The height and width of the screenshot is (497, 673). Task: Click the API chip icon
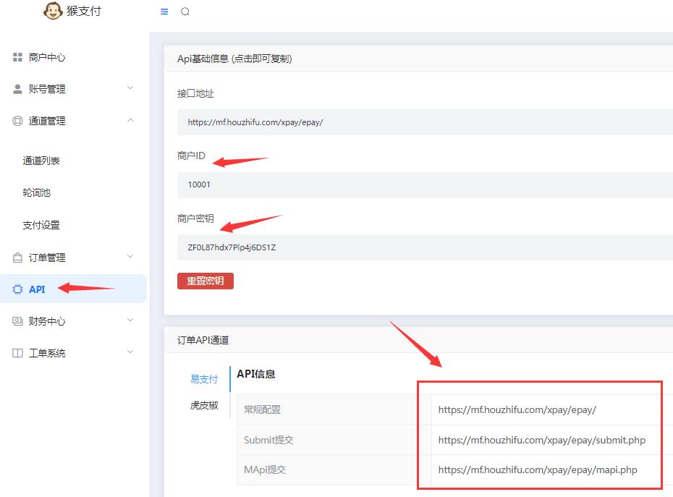point(17,289)
